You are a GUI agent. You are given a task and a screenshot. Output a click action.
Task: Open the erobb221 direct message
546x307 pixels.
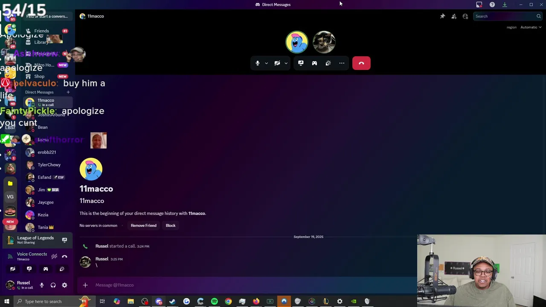click(x=48, y=152)
